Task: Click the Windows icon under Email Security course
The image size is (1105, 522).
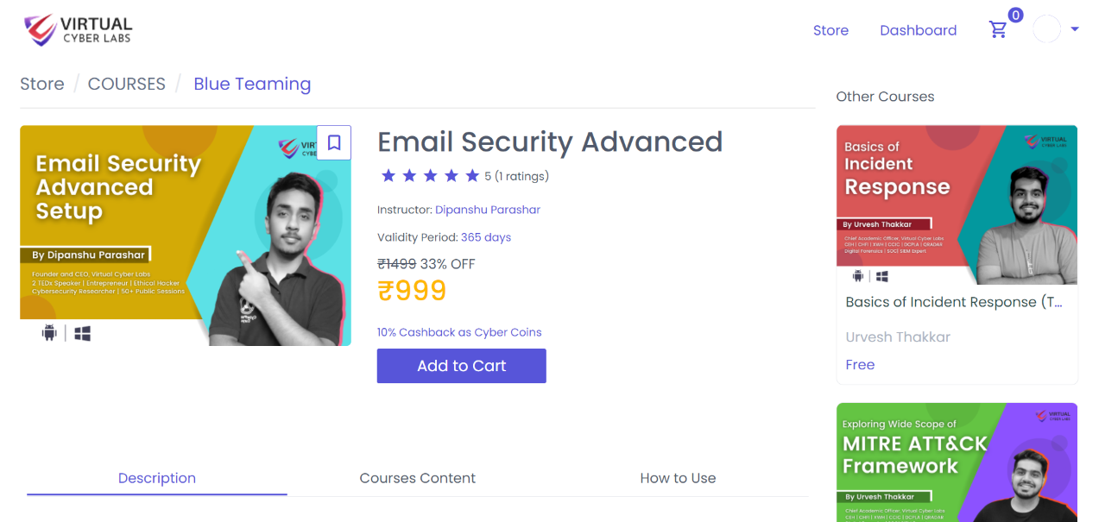Action: [x=83, y=333]
